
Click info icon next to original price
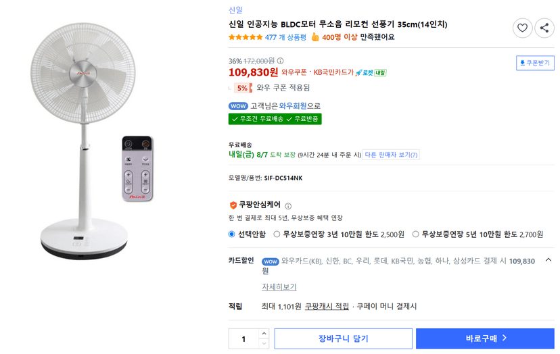coord(281,61)
